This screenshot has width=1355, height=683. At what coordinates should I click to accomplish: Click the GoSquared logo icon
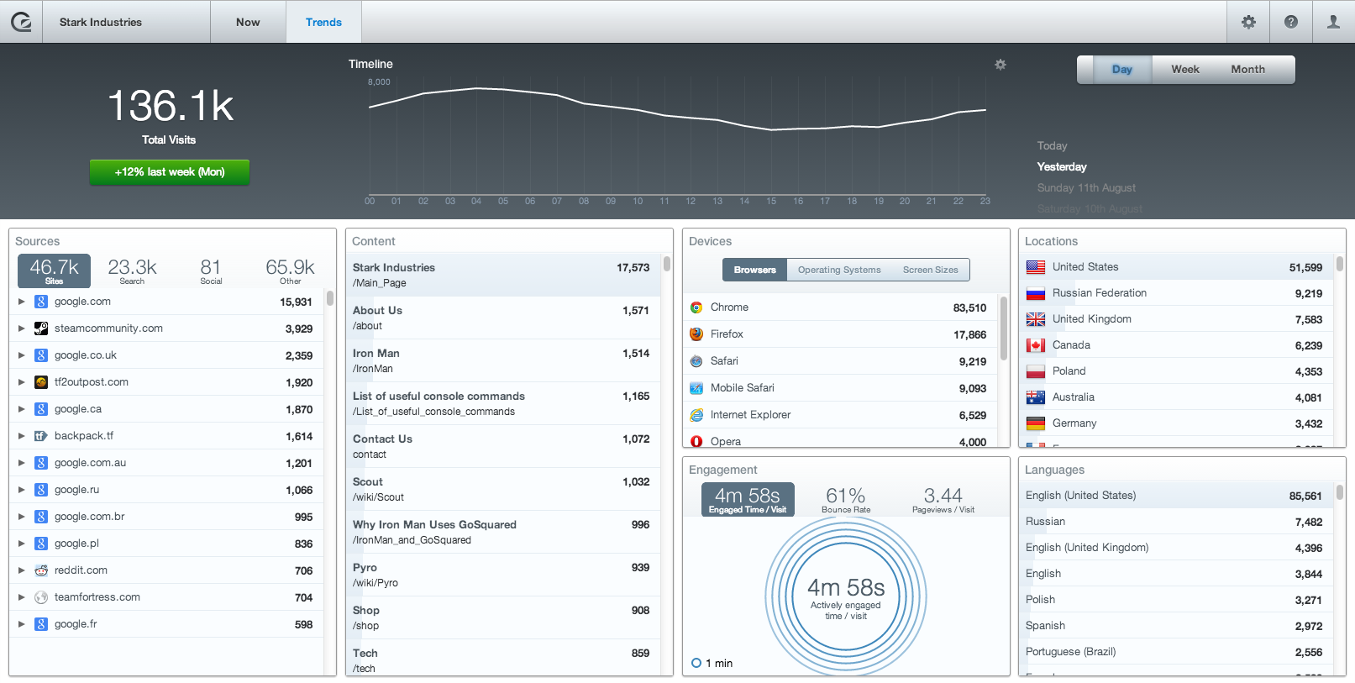coord(21,22)
